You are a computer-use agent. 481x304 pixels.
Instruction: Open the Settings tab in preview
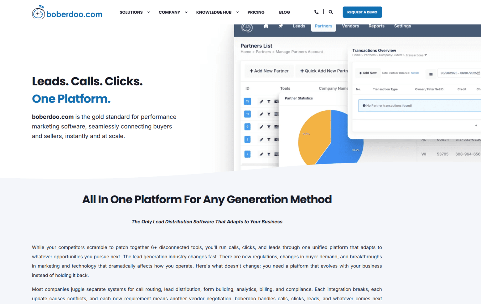(x=402, y=26)
